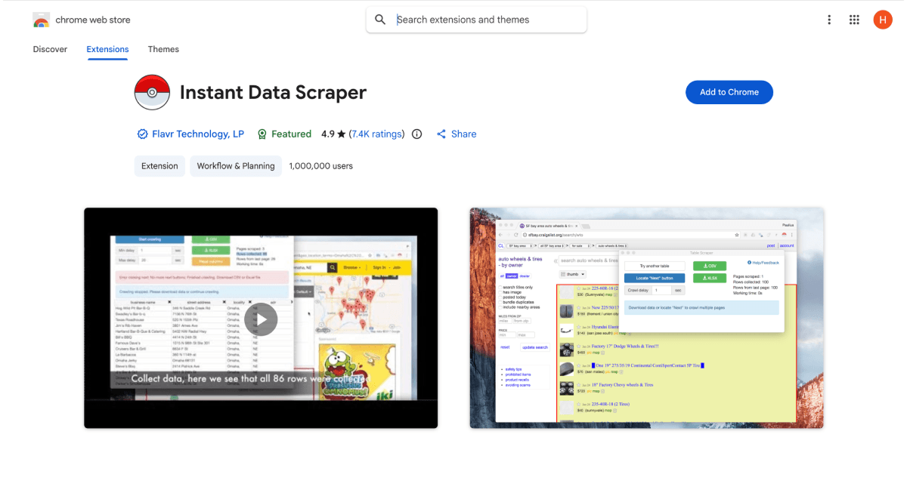Screen dimensions: 907x493
Task: Click the Chrome Web Store logo
Action: tap(42, 20)
